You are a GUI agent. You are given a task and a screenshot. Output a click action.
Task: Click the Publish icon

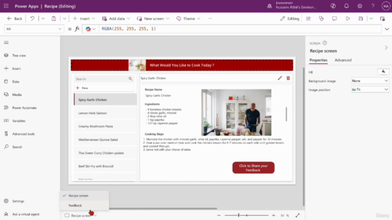click(x=382, y=19)
